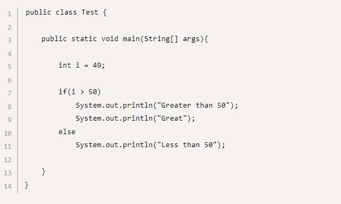Click the "Greater than 50" string literal
This screenshot has width=341, height=204.
coord(193,106)
